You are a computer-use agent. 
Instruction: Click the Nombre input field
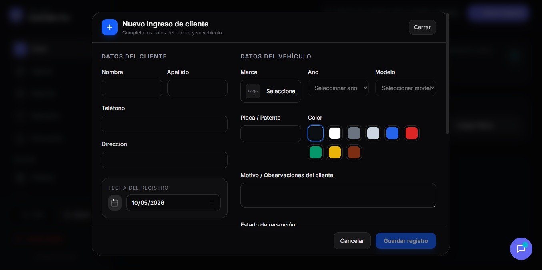click(x=132, y=88)
